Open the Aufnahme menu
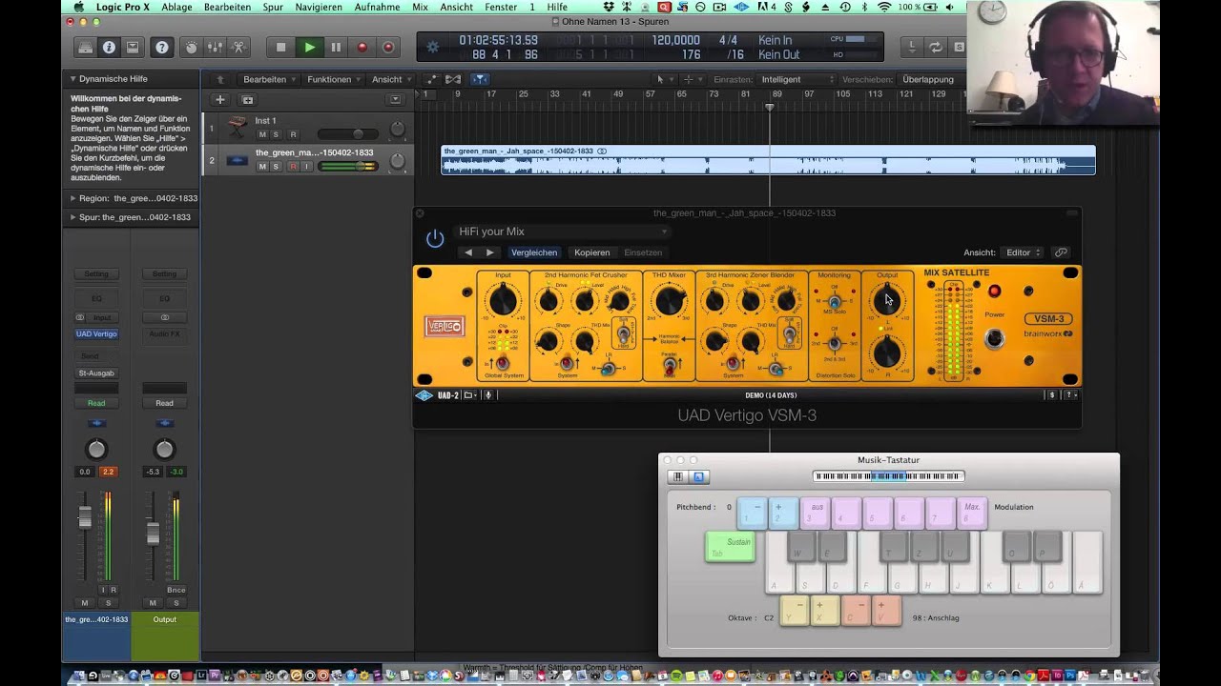This screenshot has width=1221, height=686. pyautogui.click(x=377, y=7)
